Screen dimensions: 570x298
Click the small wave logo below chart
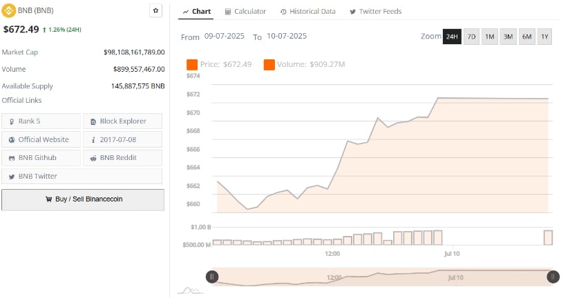pos(191,290)
